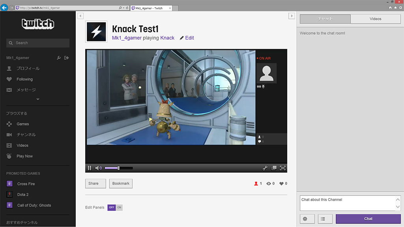Open Play Now in sidebar
The height and width of the screenshot is (227, 404).
tap(25, 156)
